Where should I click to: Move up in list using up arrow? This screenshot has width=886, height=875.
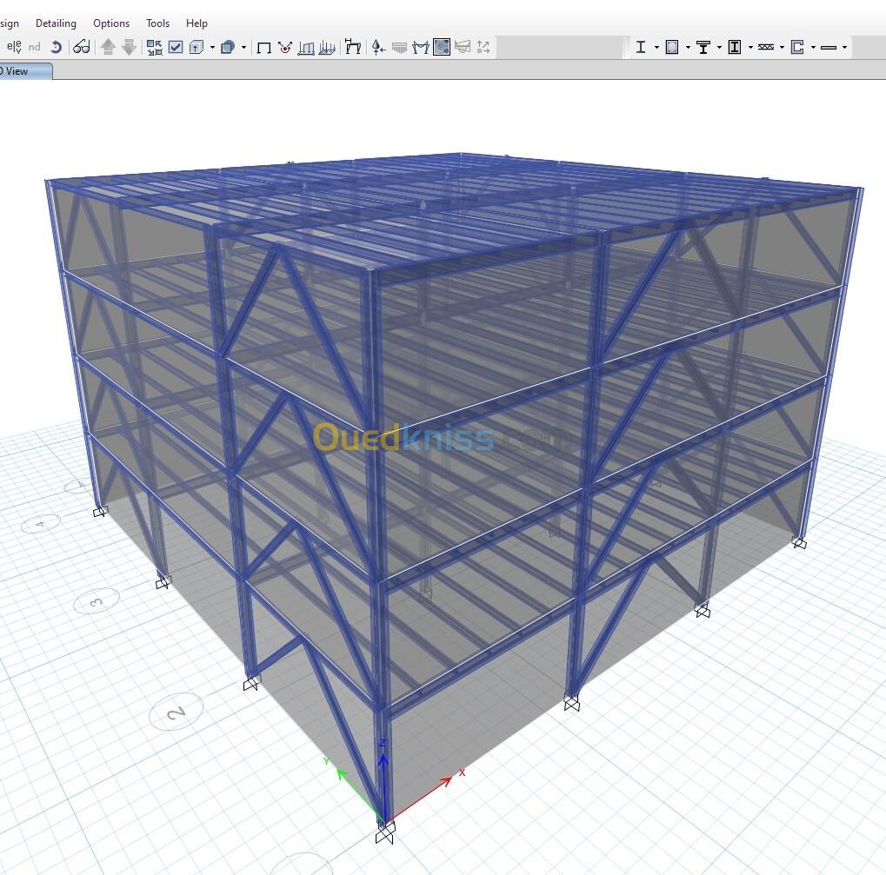coord(108,47)
